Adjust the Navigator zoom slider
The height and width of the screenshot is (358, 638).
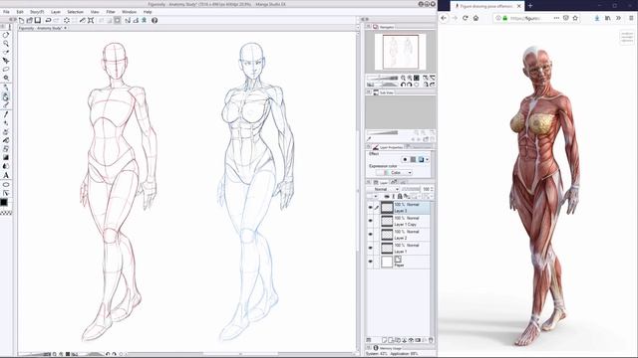(383, 78)
